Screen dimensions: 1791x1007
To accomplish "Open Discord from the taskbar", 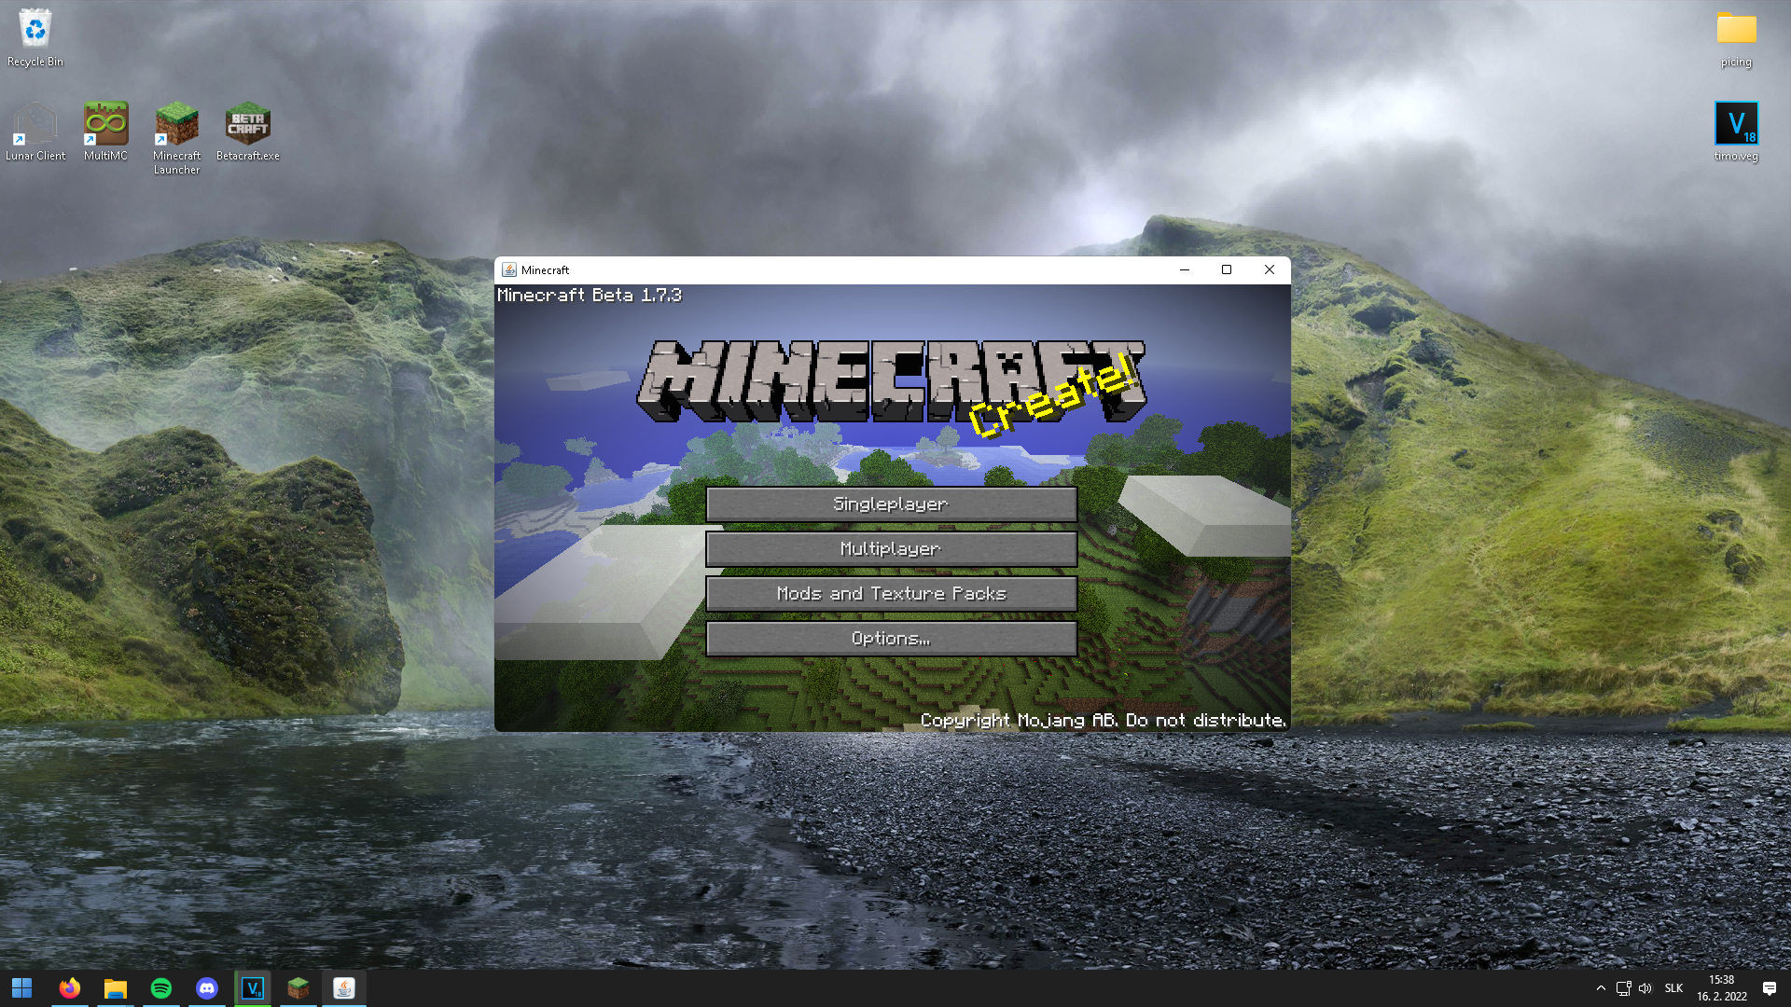I will tap(206, 988).
